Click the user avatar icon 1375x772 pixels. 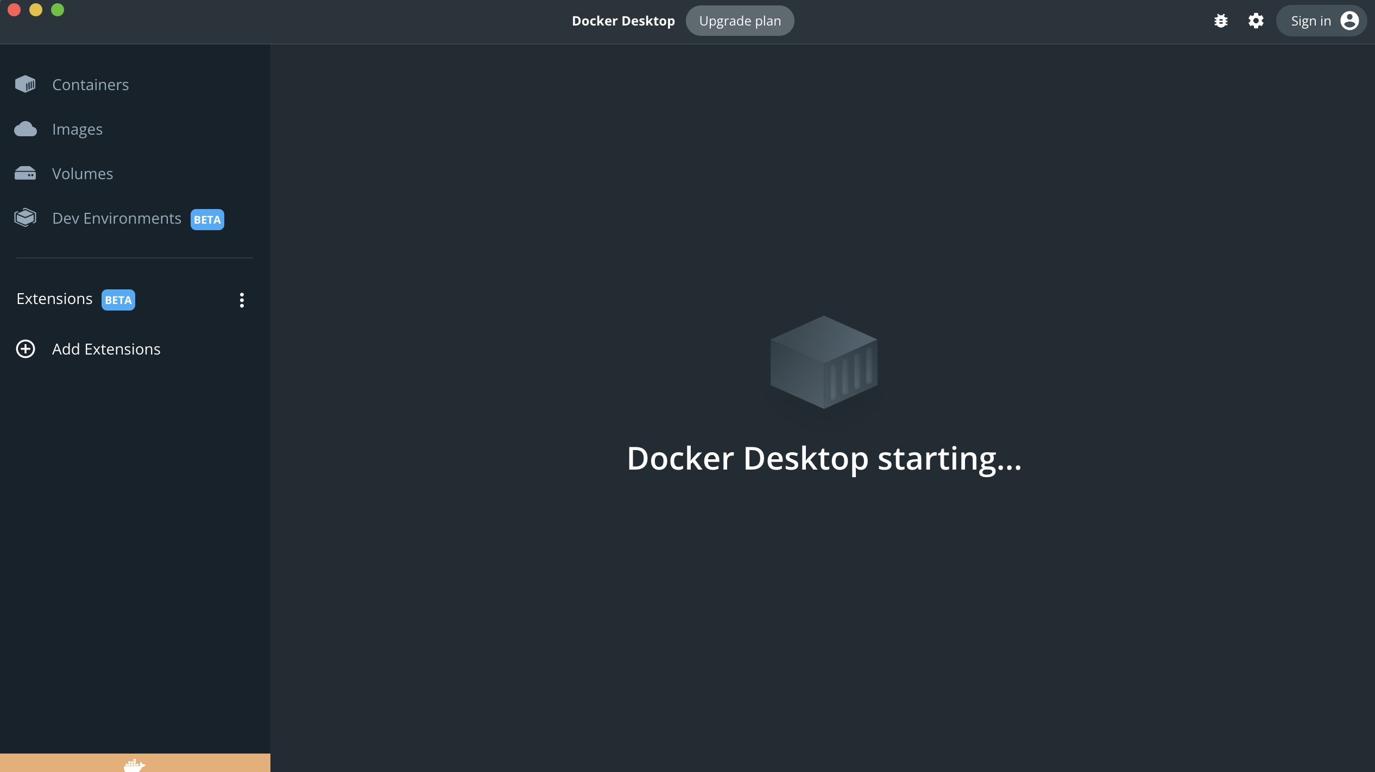tap(1349, 21)
